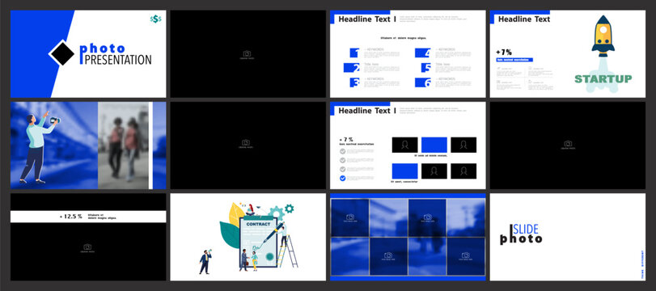Pick the upper blue rectangle between person placeholders

pyautogui.click(x=434, y=145)
